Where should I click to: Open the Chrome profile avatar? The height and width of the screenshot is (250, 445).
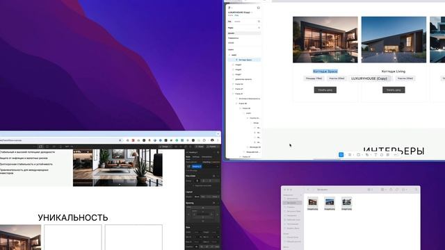pos(212,140)
